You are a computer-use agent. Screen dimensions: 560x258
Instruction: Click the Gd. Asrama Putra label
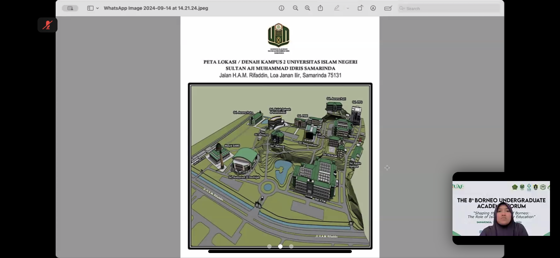click(243, 112)
